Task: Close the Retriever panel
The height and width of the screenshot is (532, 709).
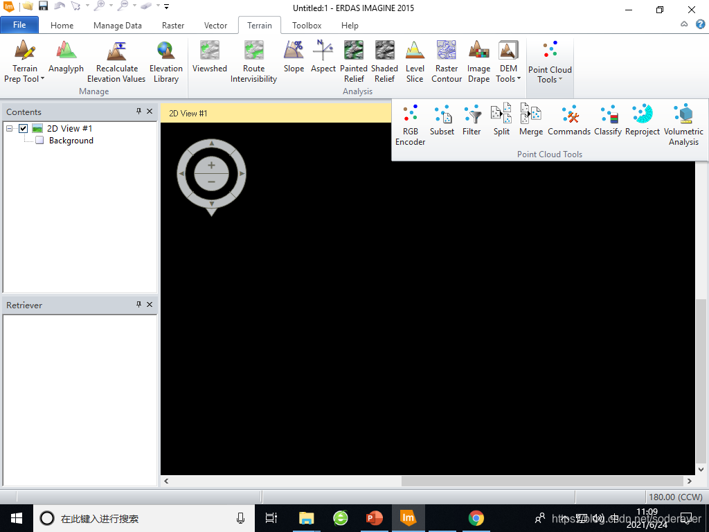Action: point(150,305)
